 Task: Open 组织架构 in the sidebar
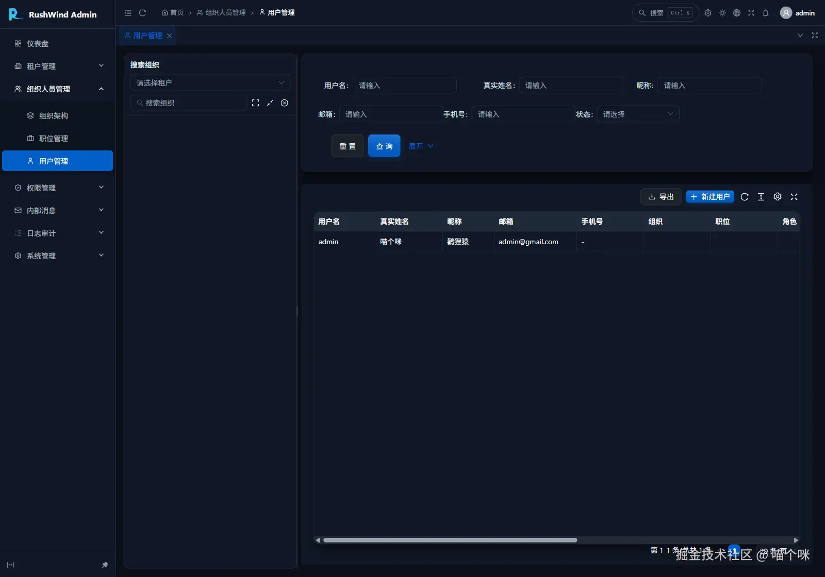(x=58, y=116)
